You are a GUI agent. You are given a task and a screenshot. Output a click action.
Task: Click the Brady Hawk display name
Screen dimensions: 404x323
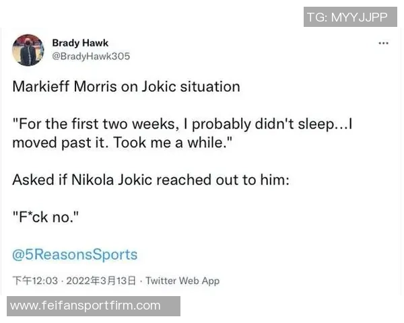click(79, 43)
